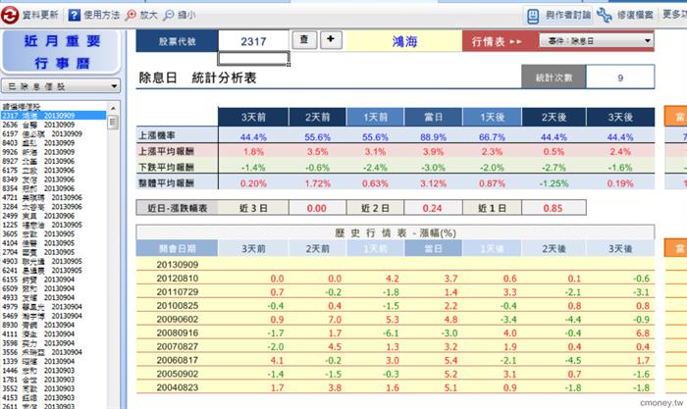Click the 鴻海 stock name cell

pyautogui.click(x=404, y=41)
